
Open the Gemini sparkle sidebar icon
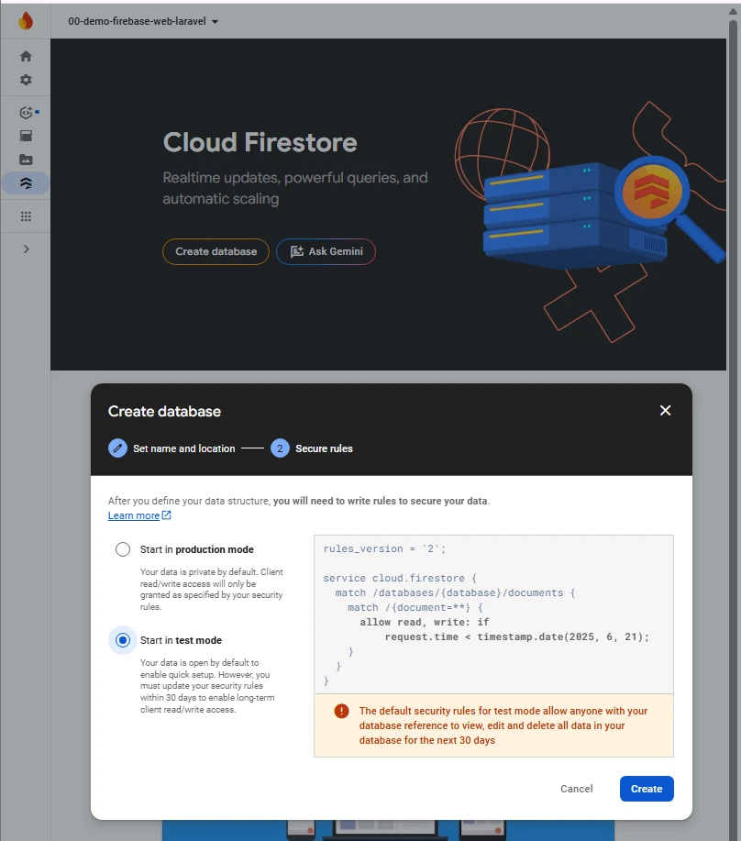coord(26,112)
